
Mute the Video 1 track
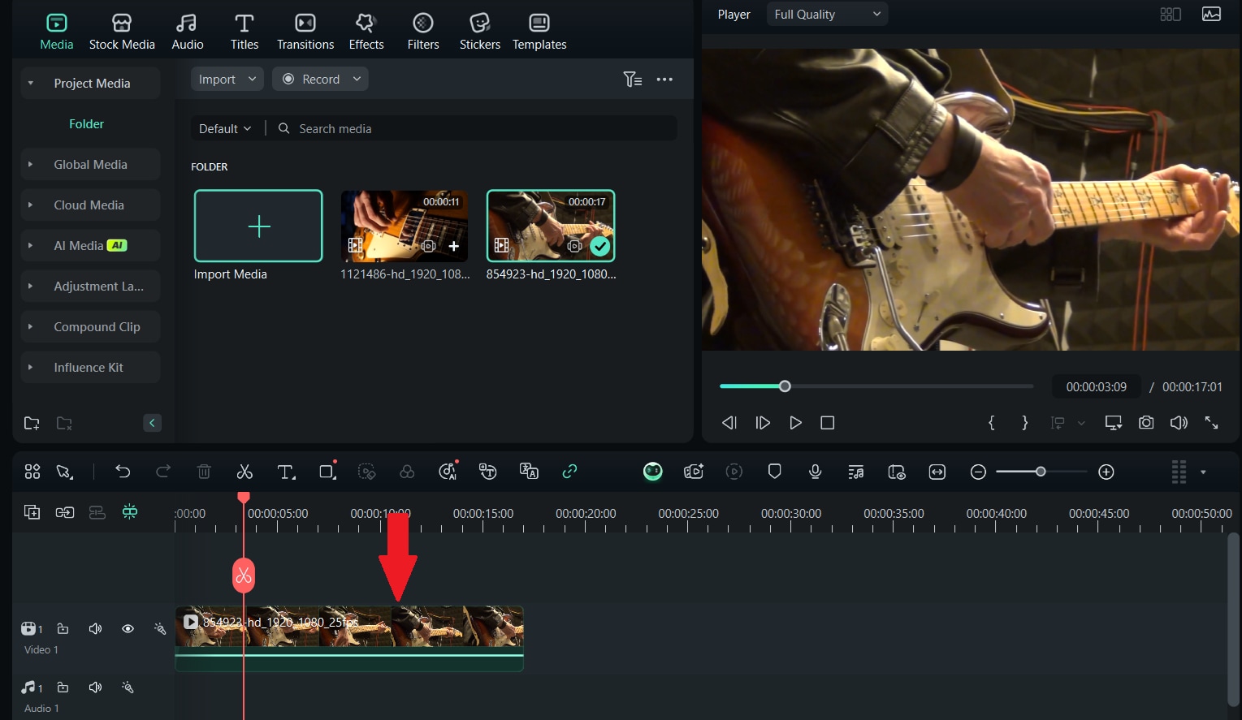pos(95,628)
